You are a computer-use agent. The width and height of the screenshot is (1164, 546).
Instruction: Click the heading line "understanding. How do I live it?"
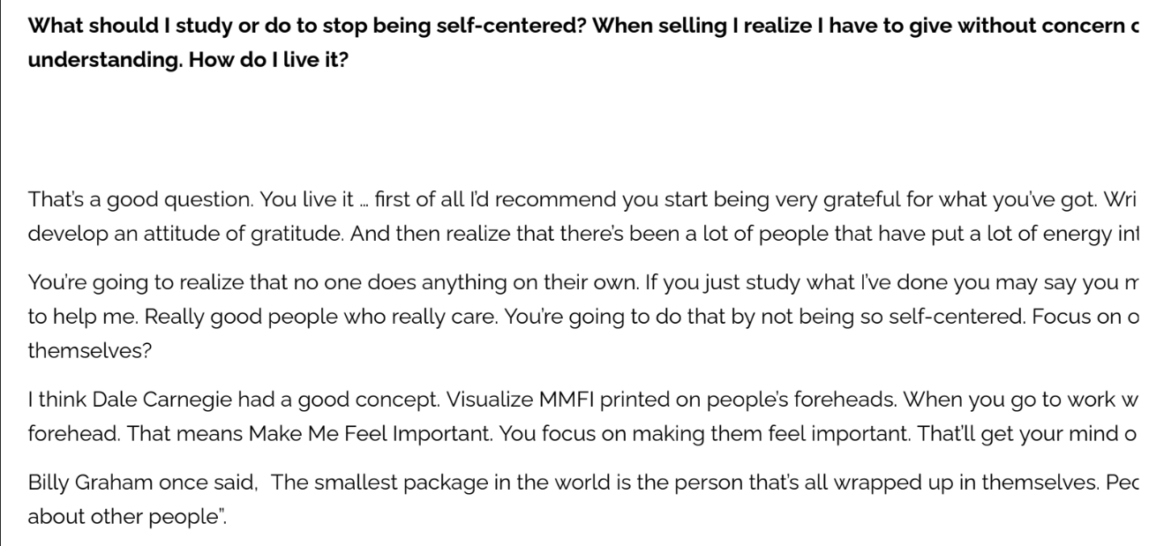click(188, 65)
